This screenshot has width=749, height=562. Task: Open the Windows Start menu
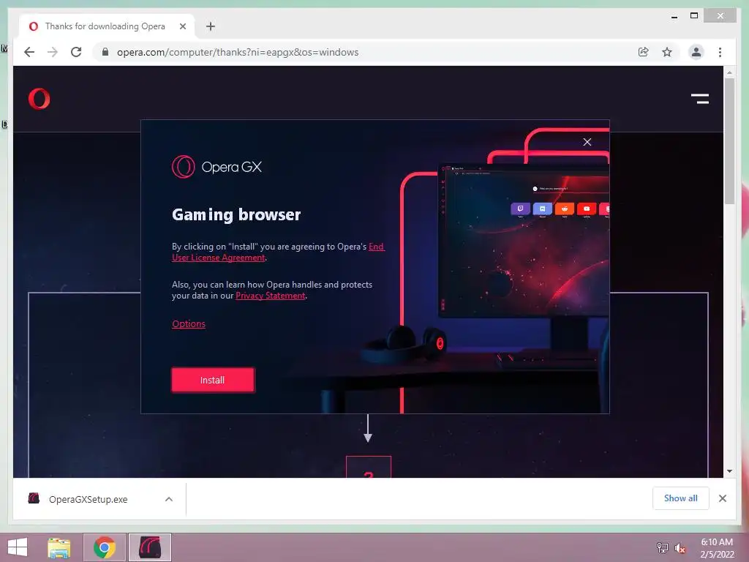coord(18,547)
